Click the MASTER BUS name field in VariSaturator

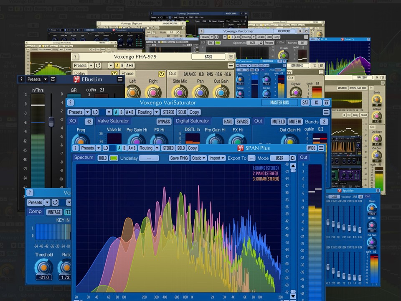tap(279, 103)
